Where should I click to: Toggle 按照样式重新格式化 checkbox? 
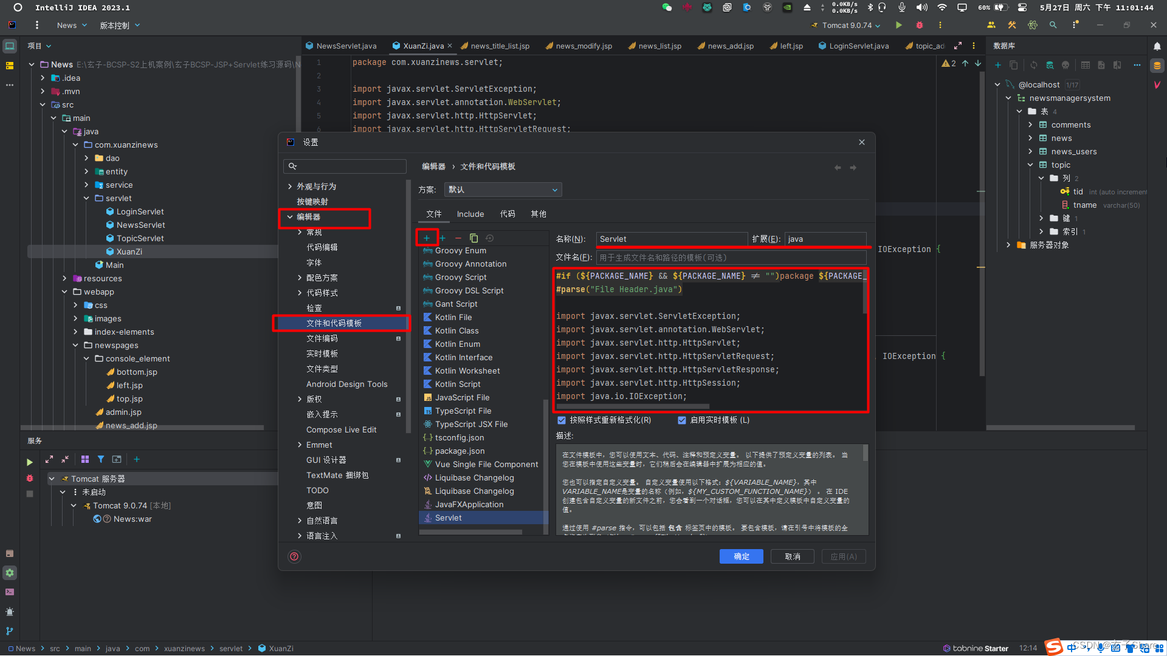562,420
